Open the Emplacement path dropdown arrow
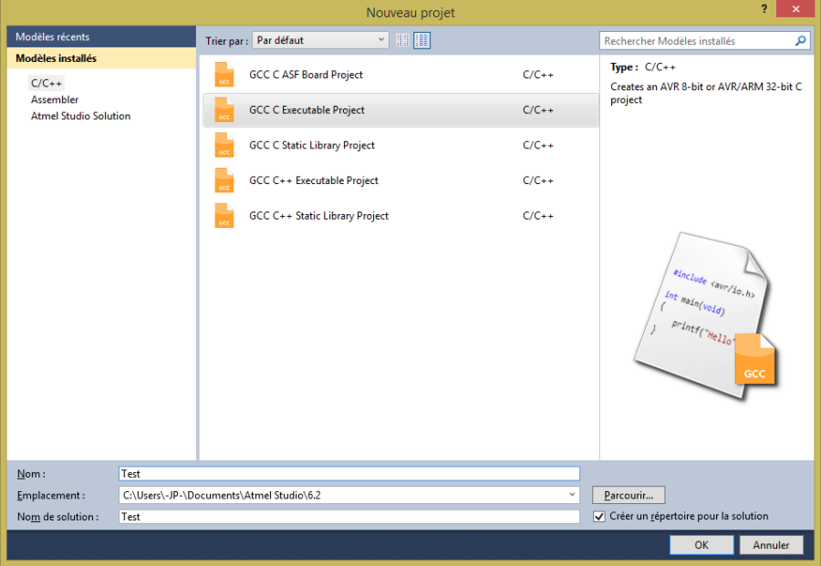 [572, 495]
